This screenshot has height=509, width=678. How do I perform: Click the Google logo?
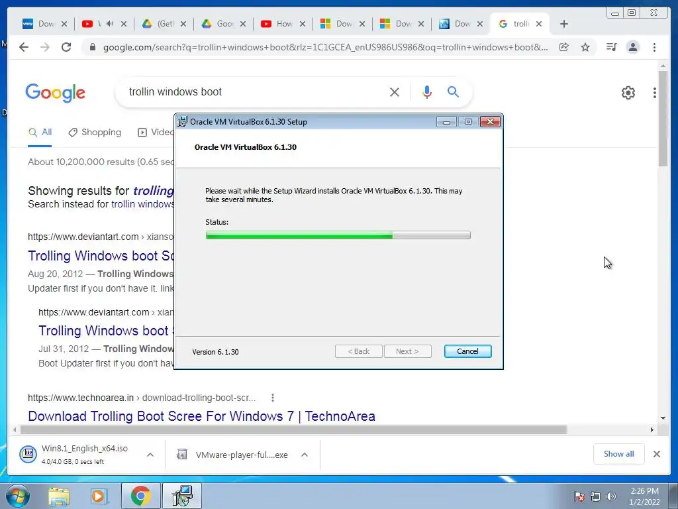[x=56, y=93]
